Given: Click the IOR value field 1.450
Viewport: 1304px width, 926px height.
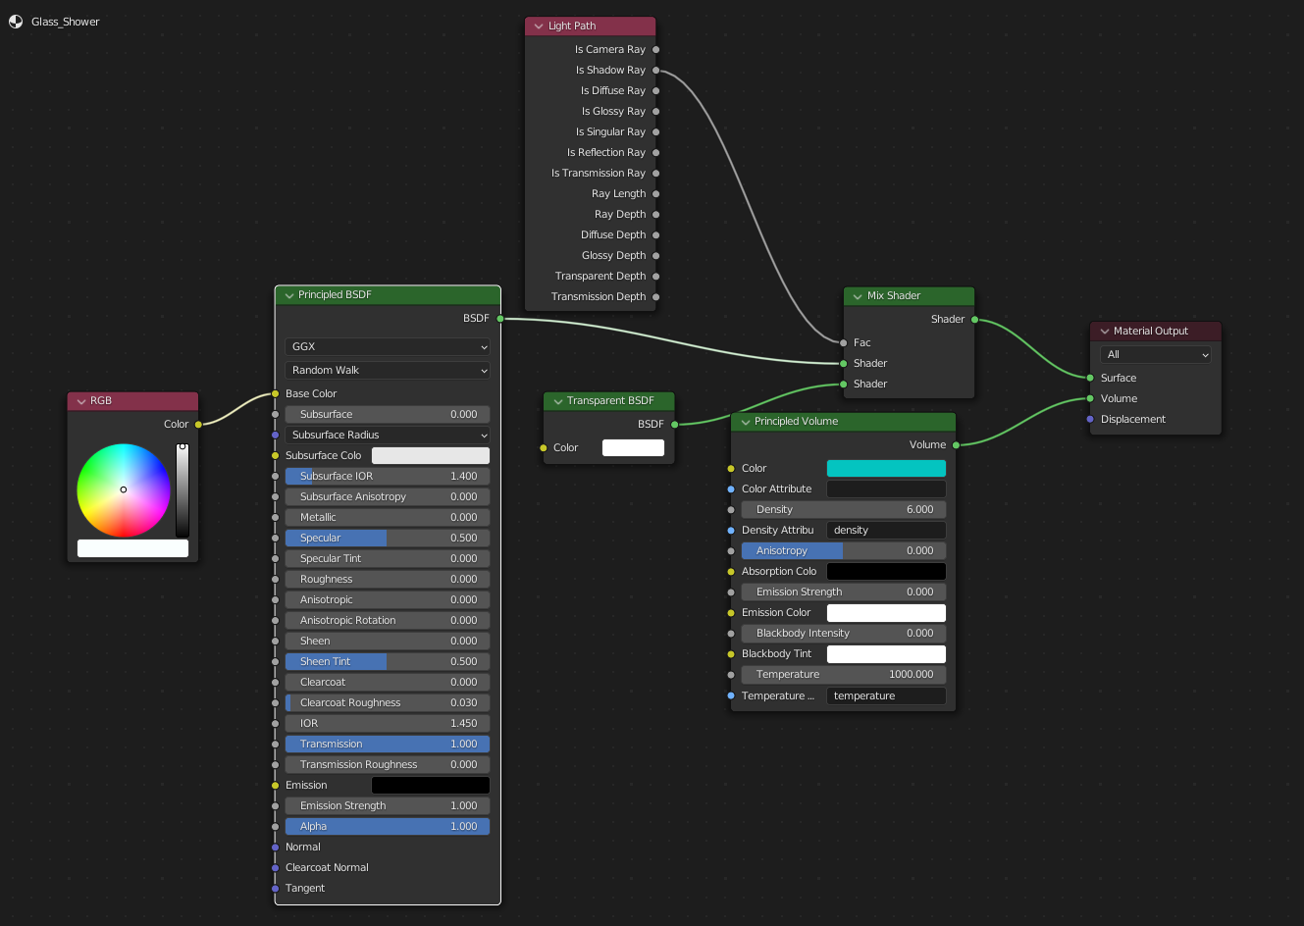Looking at the screenshot, I should point(388,724).
